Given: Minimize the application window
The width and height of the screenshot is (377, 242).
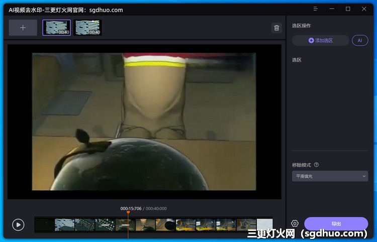Looking at the screenshot, I should (x=332, y=9).
